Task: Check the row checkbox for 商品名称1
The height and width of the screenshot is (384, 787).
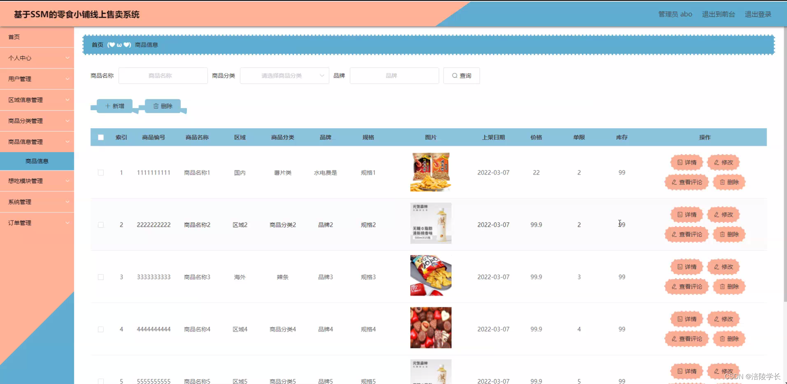Action: tap(101, 173)
